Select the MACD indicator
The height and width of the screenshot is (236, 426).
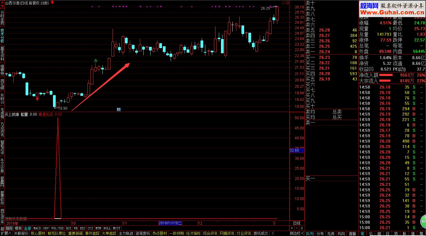[x=37, y=228]
